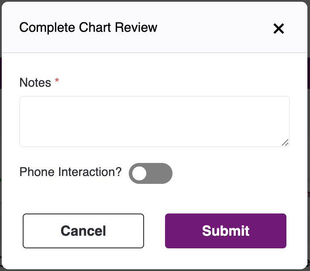Click the red required asterisk beside Notes
310x271 pixels.
coord(57,81)
